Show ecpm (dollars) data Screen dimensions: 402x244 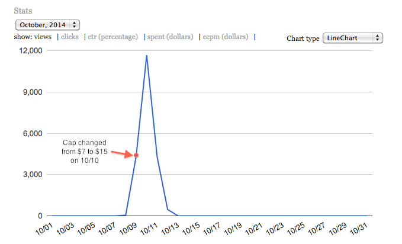226,37
